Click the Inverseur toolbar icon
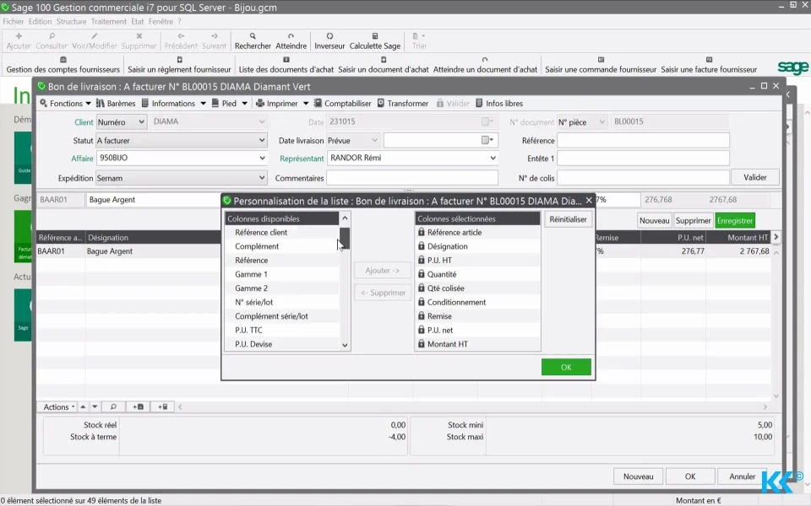Screen dimensions: 811x506 (x=329, y=40)
